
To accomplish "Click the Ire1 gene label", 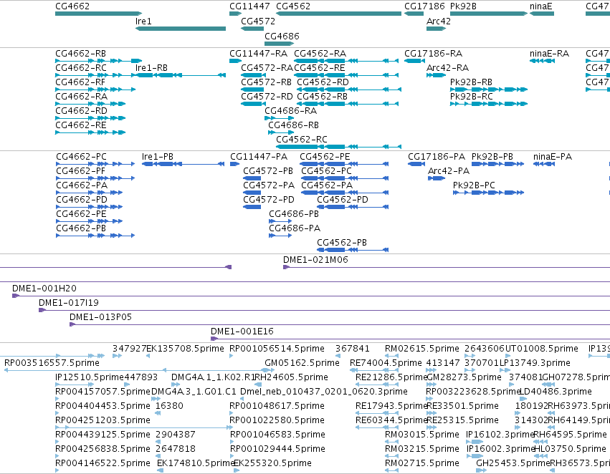I will pos(143,21).
